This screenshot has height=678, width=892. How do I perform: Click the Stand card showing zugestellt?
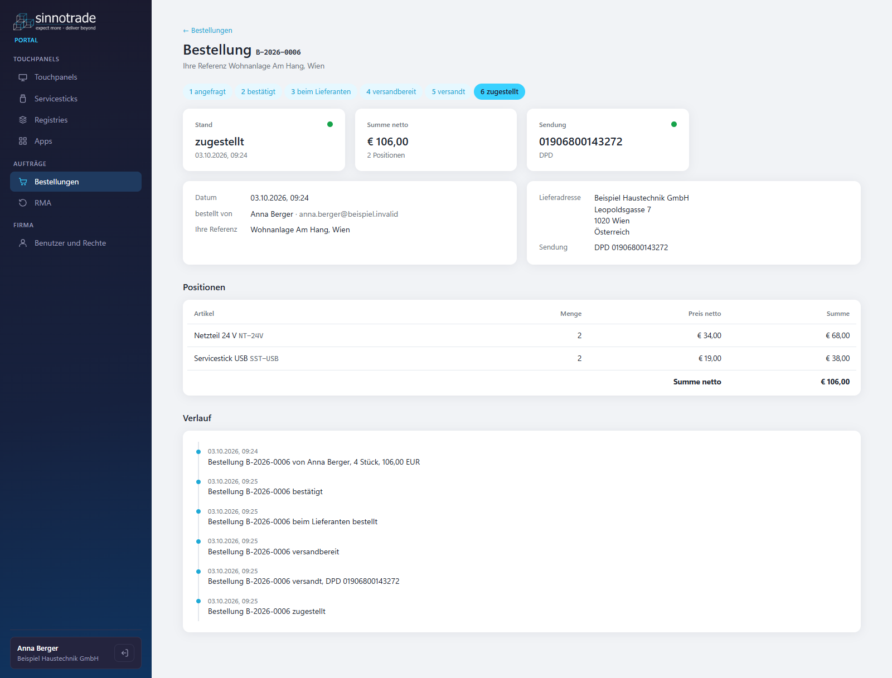point(264,140)
